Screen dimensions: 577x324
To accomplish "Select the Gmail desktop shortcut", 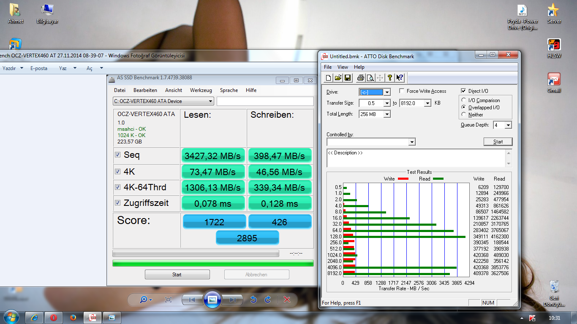I will tap(554, 83).
